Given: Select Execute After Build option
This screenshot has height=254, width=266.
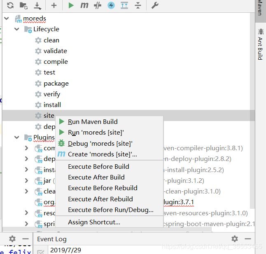Looking at the screenshot, I should point(110,177).
